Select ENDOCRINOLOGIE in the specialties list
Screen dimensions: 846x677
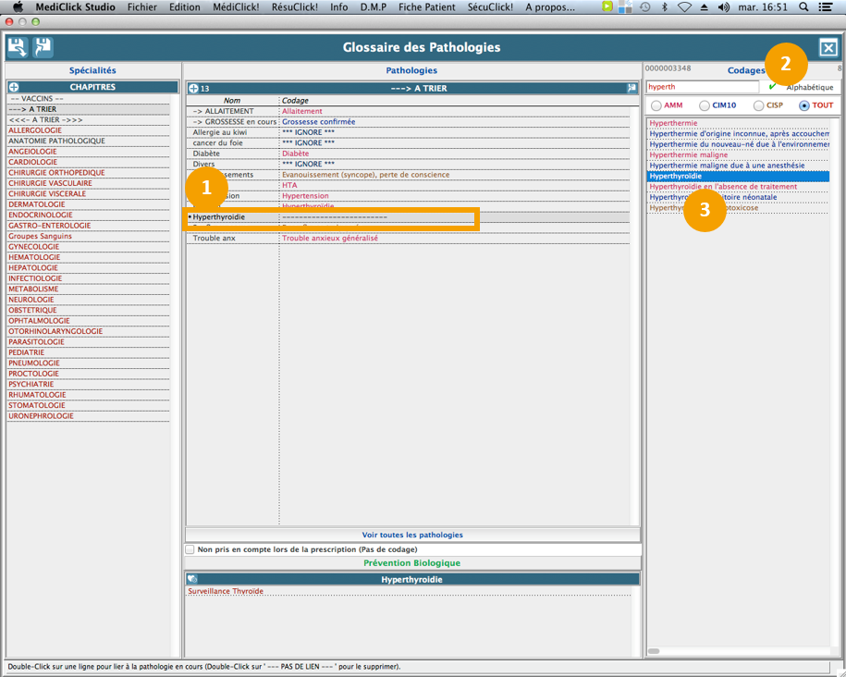click(41, 215)
